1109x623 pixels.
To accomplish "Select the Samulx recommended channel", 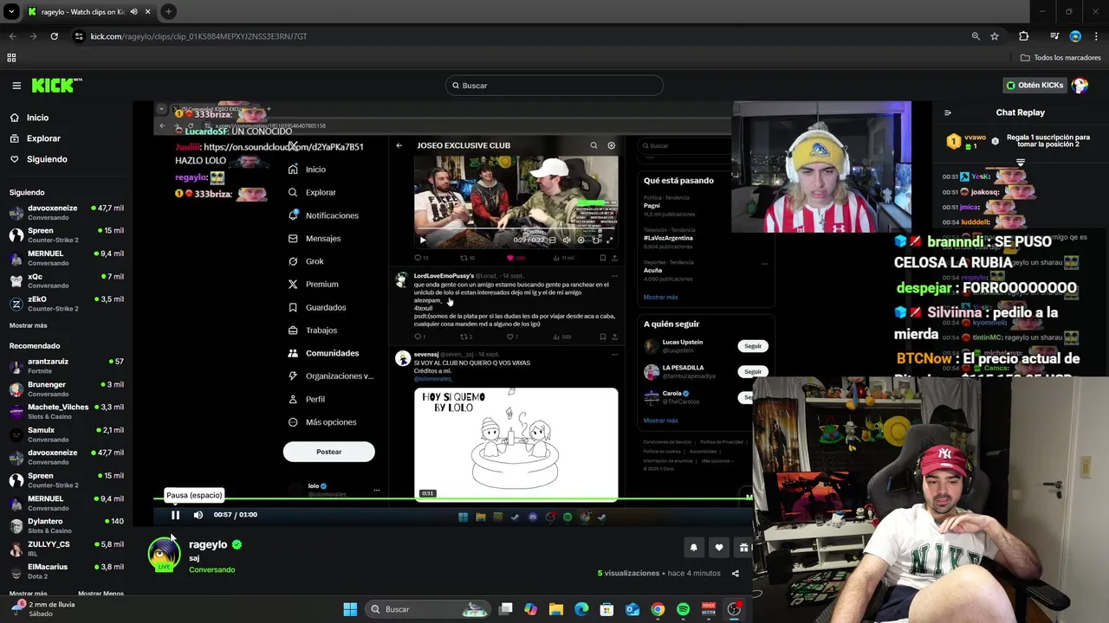I will coord(66,434).
